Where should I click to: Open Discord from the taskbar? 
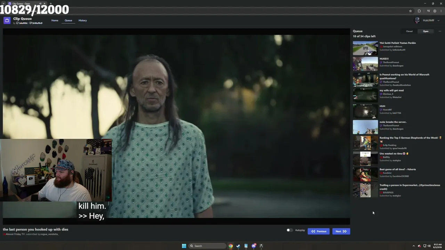pyautogui.click(x=253, y=246)
